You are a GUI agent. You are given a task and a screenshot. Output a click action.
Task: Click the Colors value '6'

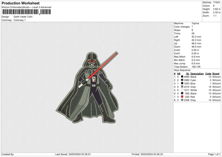click(x=213, y=6)
